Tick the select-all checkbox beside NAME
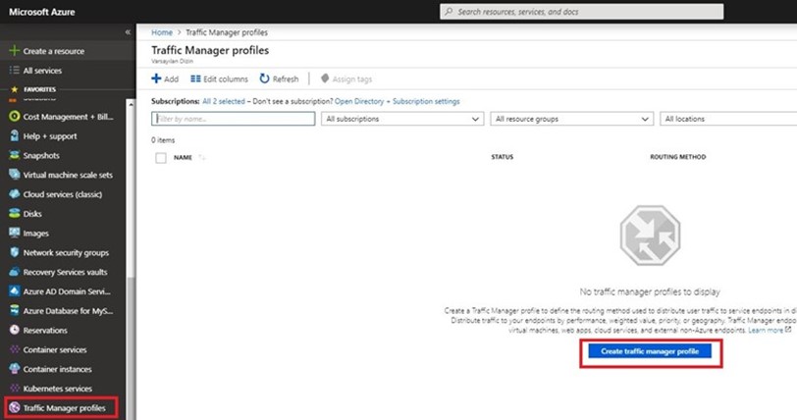Image resolution: width=797 pixels, height=420 pixels. pos(161,158)
